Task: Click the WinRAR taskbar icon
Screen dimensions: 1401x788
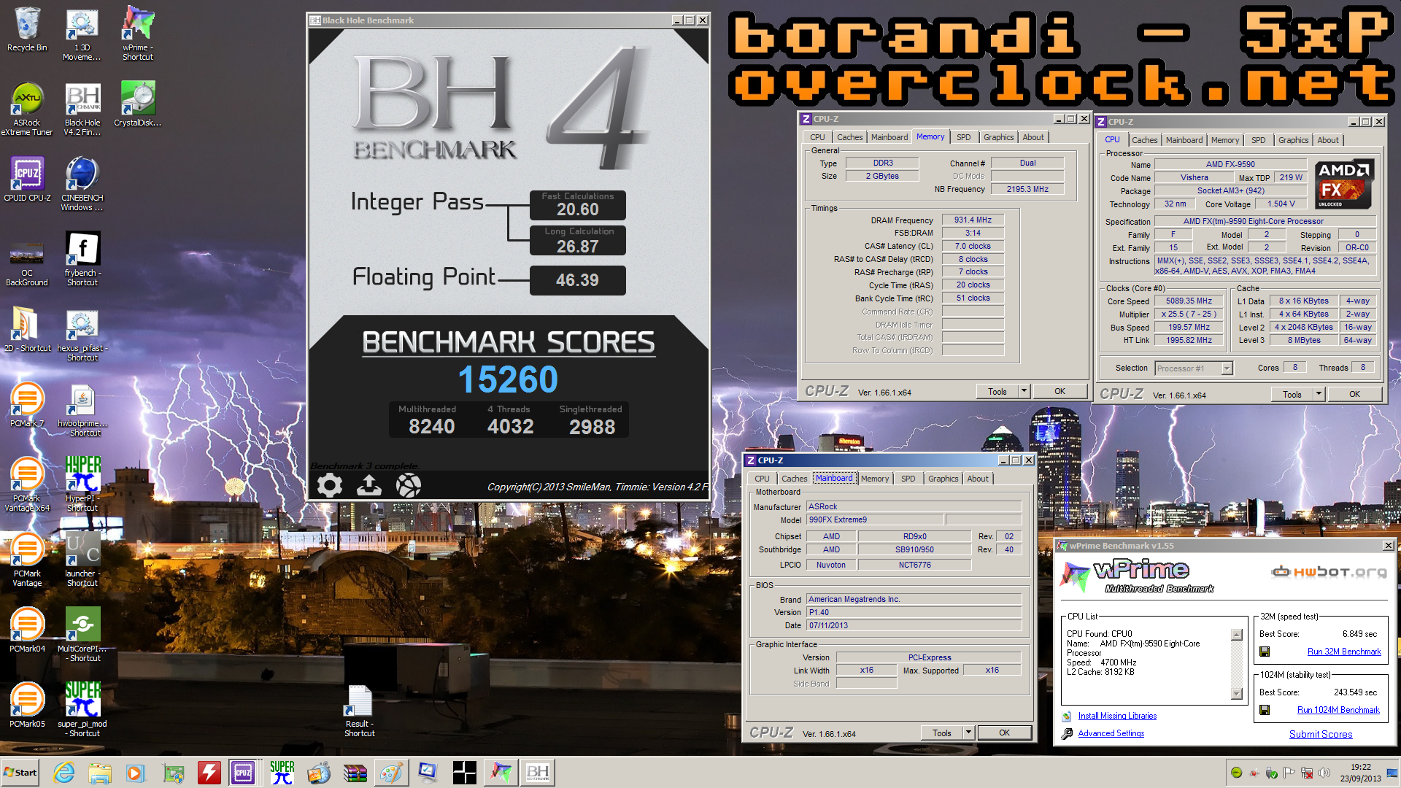Action: [355, 772]
